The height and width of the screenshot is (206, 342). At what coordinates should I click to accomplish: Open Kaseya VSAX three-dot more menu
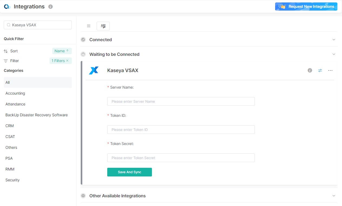330,70
